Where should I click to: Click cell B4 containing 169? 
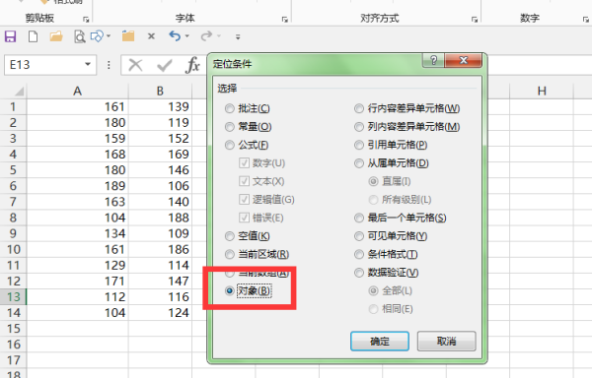click(160, 154)
